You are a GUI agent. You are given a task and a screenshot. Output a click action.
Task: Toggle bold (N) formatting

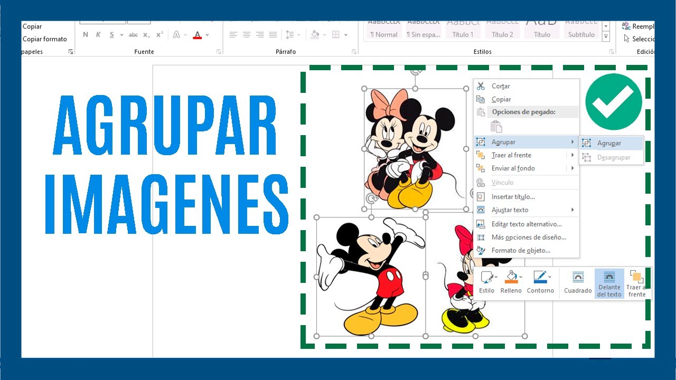86,35
